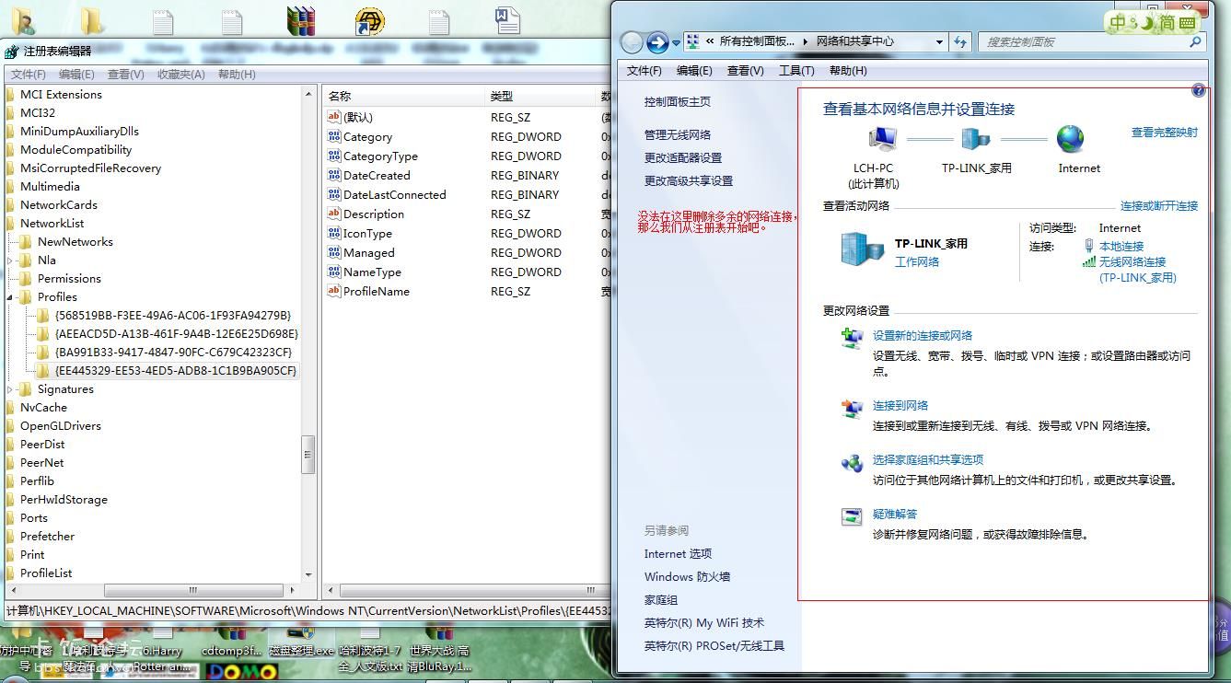Open 管理无线网络 in sidebar

pos(678,135)
